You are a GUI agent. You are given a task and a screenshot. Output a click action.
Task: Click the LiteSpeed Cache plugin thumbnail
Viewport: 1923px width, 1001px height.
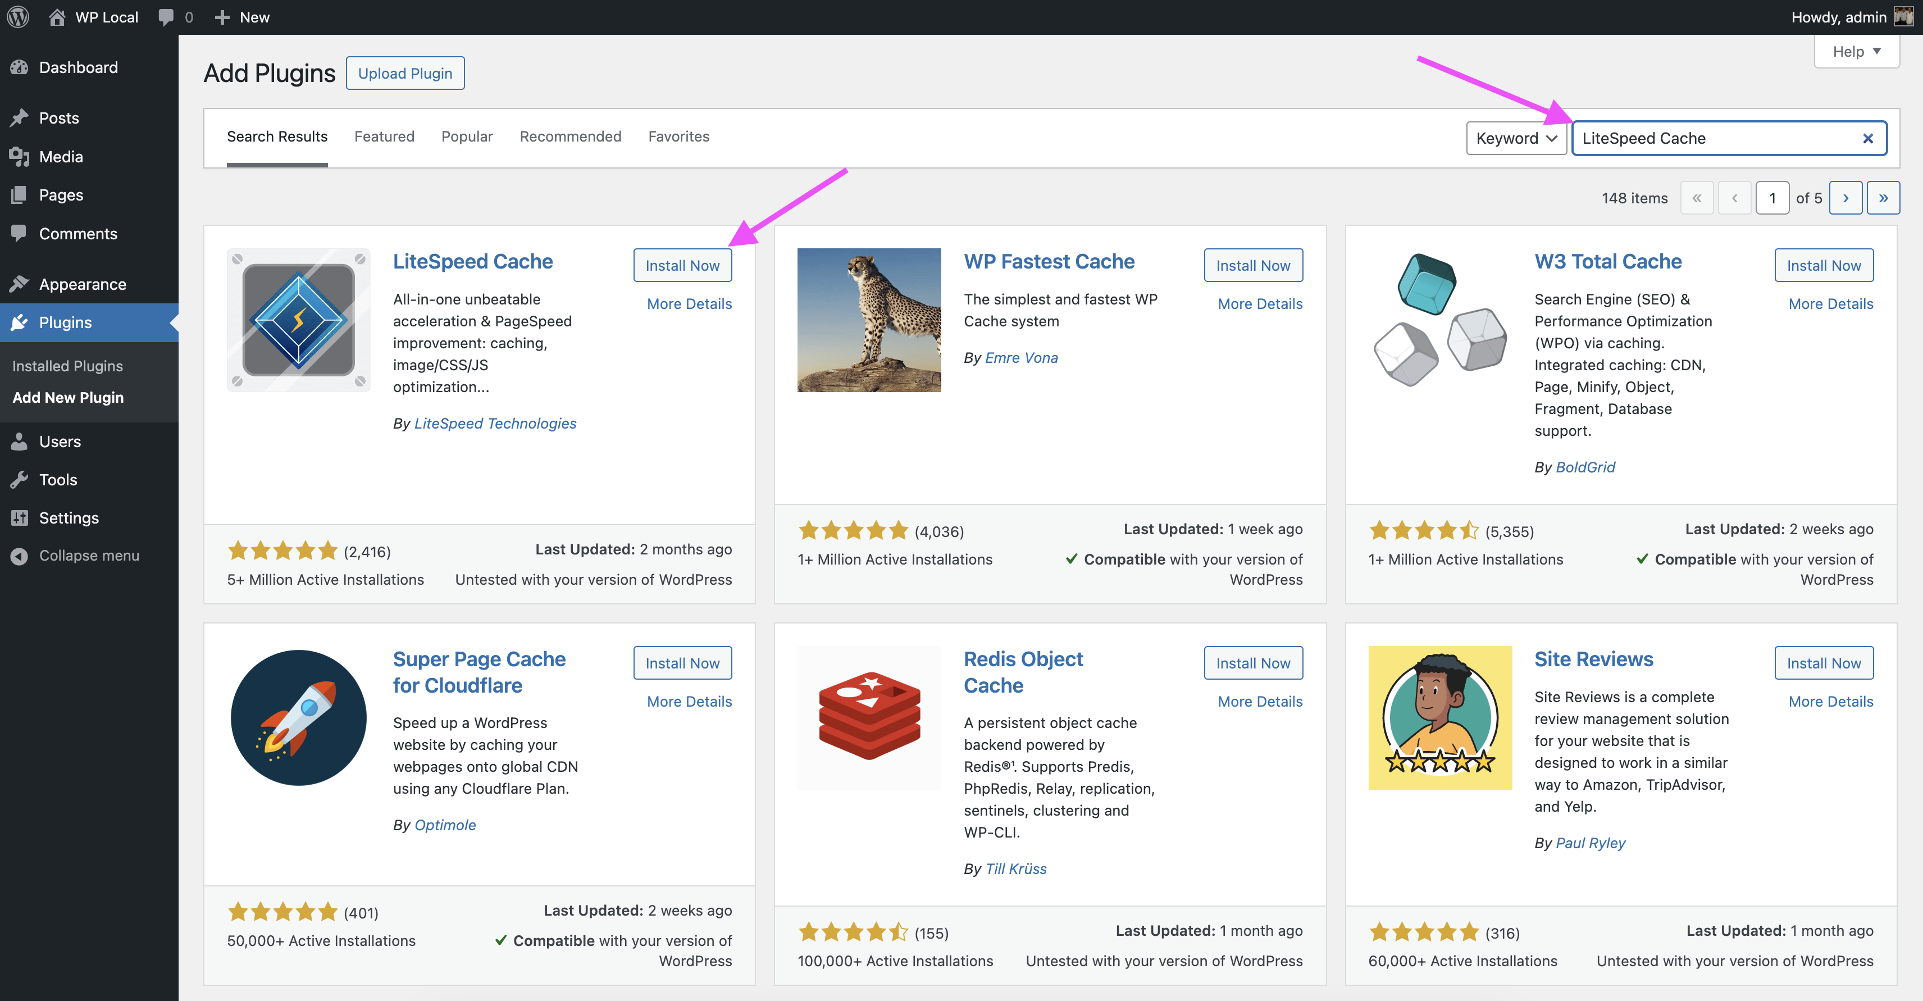point(299,320)
